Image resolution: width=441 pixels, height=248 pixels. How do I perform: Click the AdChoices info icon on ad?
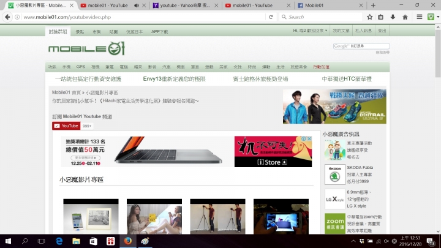304,138
